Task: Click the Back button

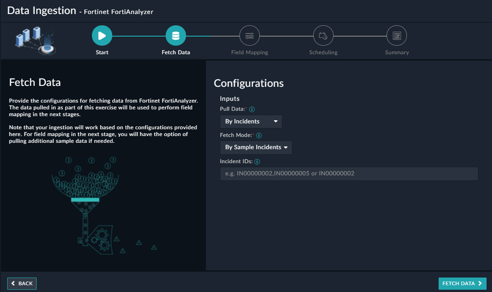Action: point(22,283)
